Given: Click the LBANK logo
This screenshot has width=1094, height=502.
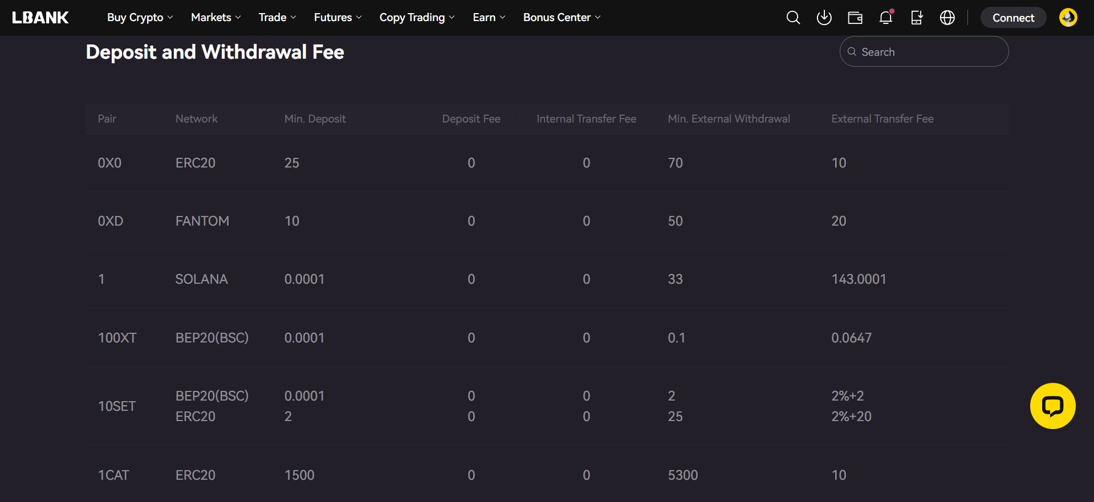Looking at the screenshot, I should tap(40, 18).
